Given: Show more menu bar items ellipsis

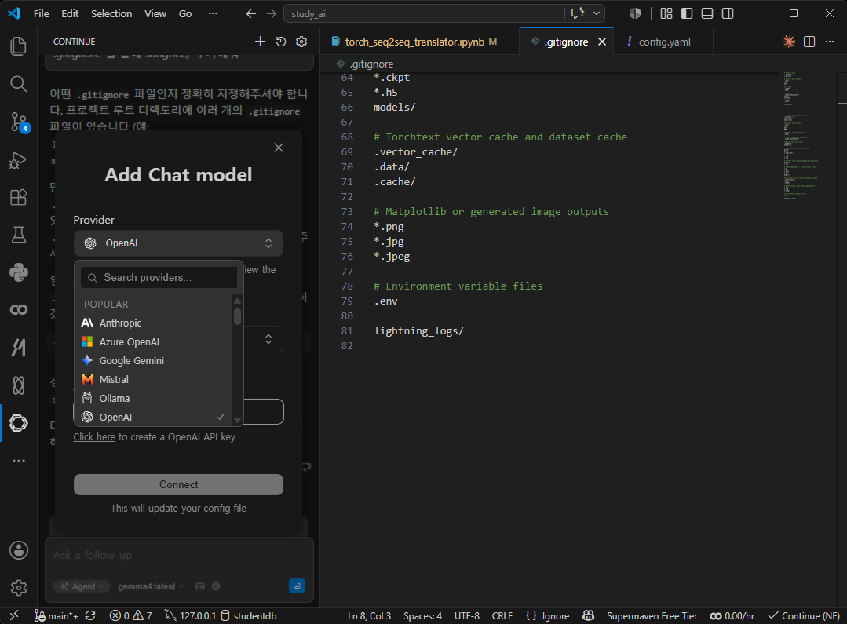Looking at the screenshot, I should pos(213,13).
